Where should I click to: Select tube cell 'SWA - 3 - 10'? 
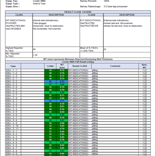click(x=13, y=126)
